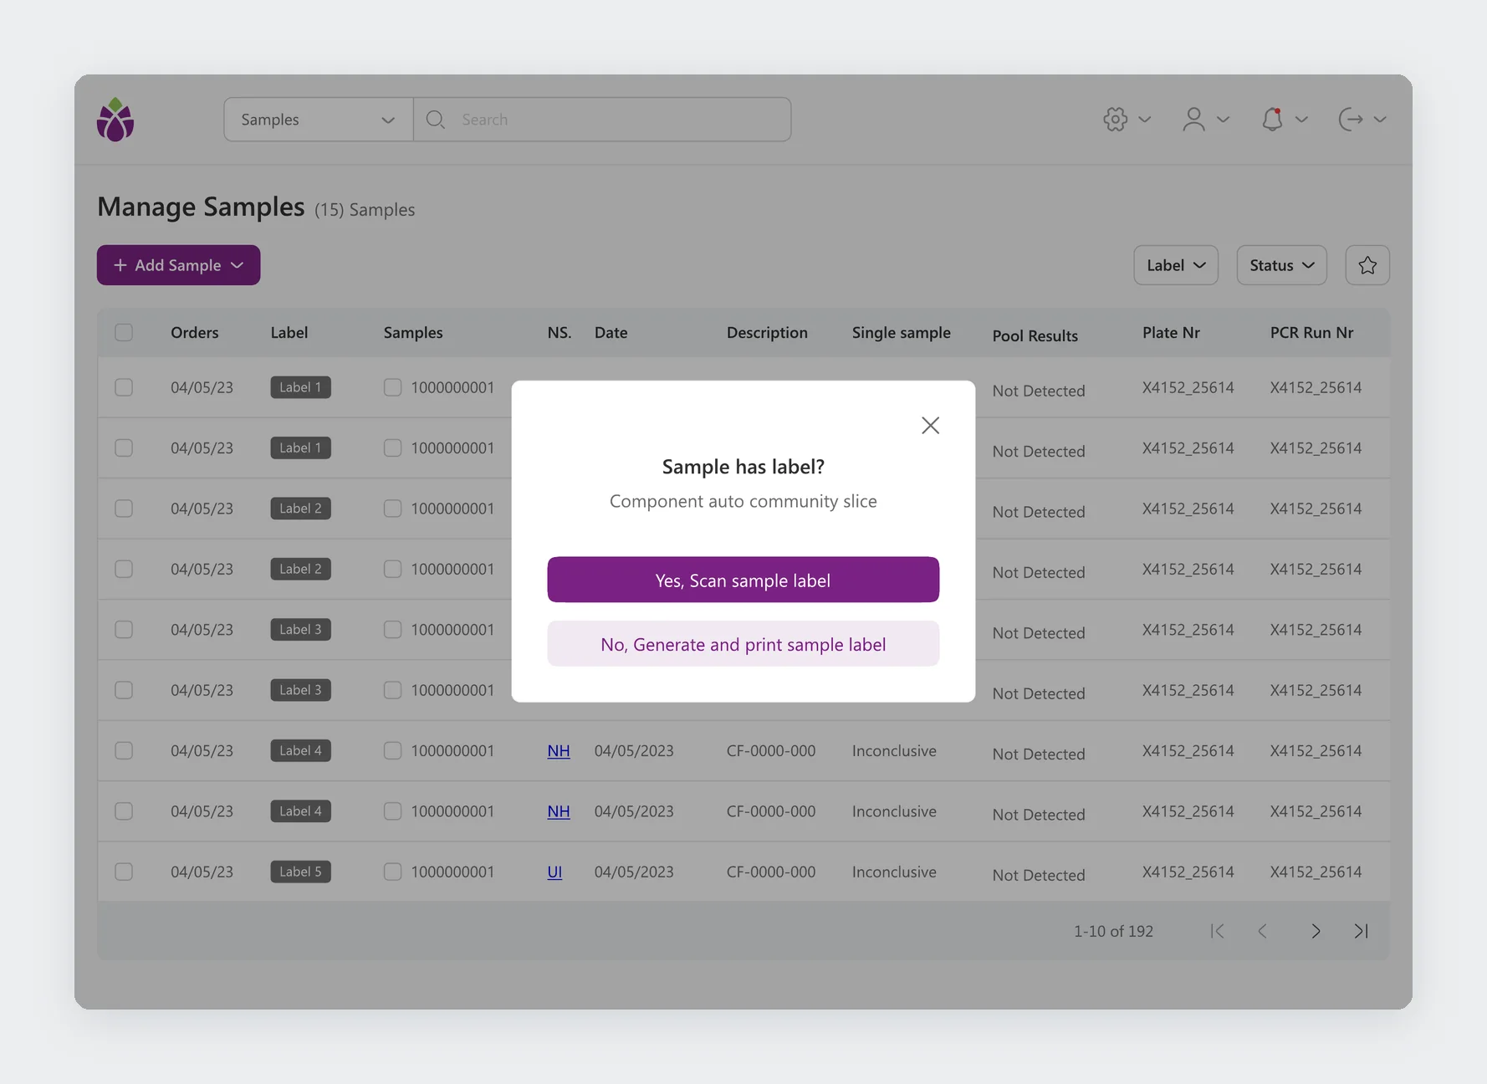Close the Sample has label dialog
Screen dimensions: 1487x1084
click(930, 425)
